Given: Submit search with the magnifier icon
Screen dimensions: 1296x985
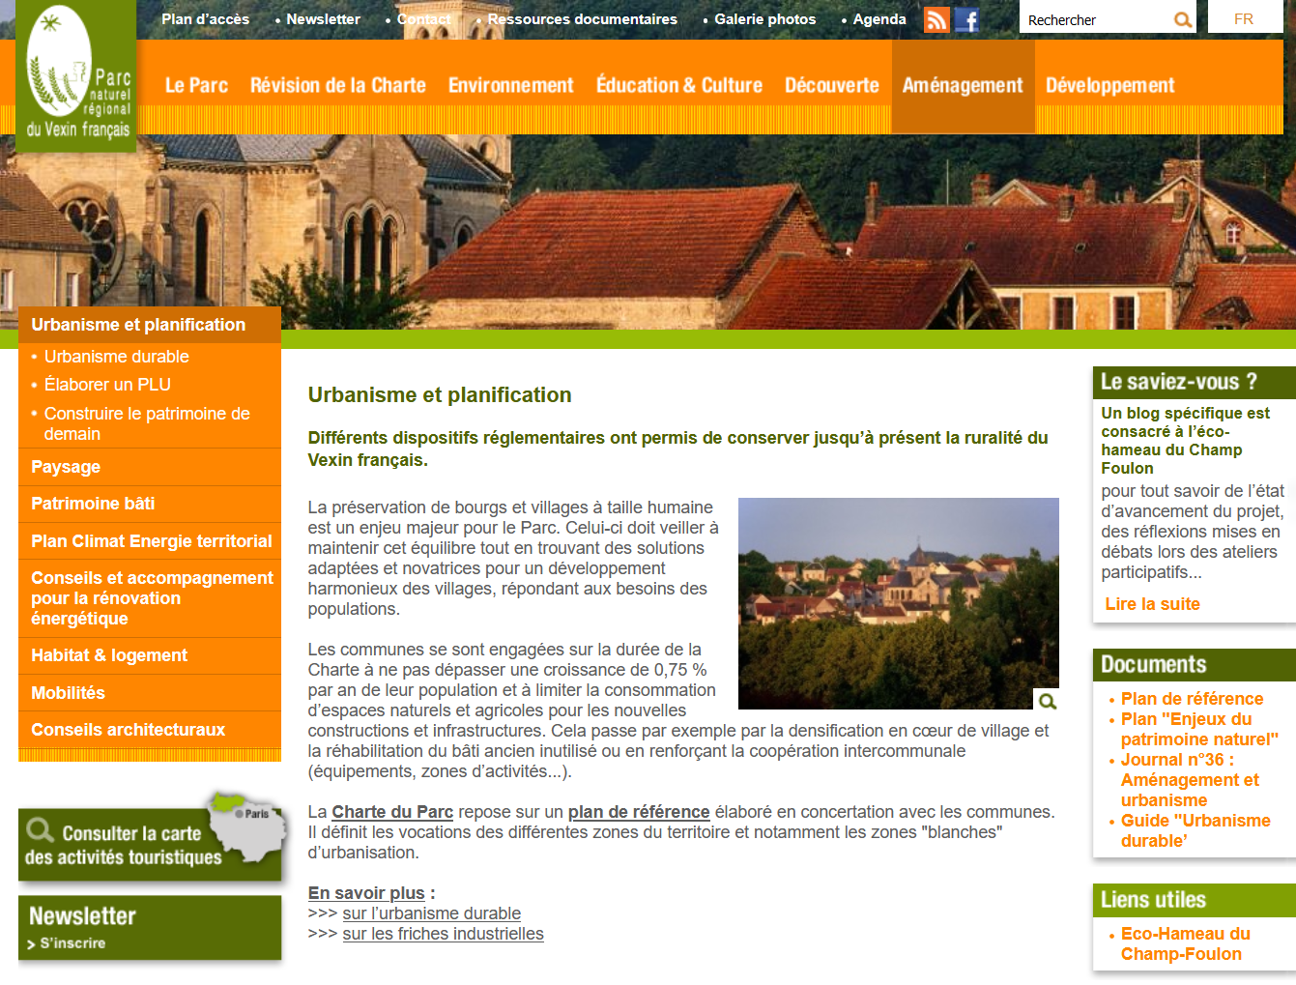Looking at the screenshot, I should pyautogui.click(x=1183, y=19).
